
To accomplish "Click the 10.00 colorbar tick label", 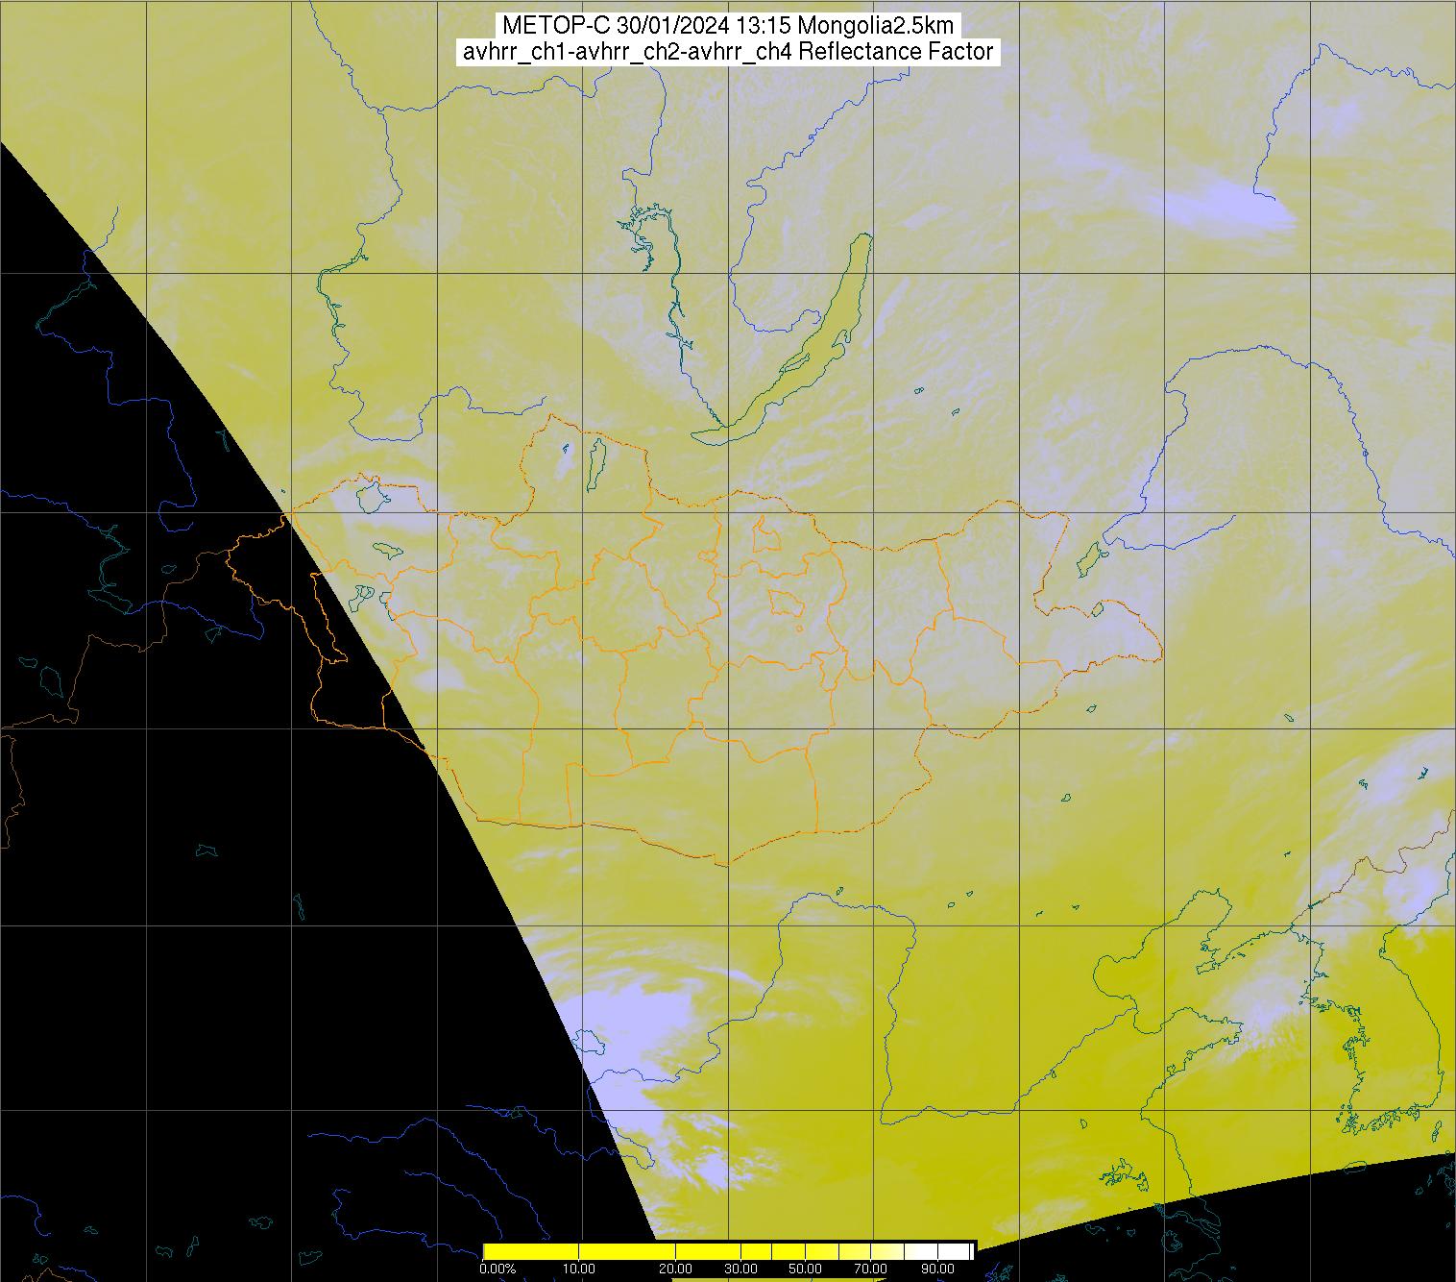I will (579, 1270).
